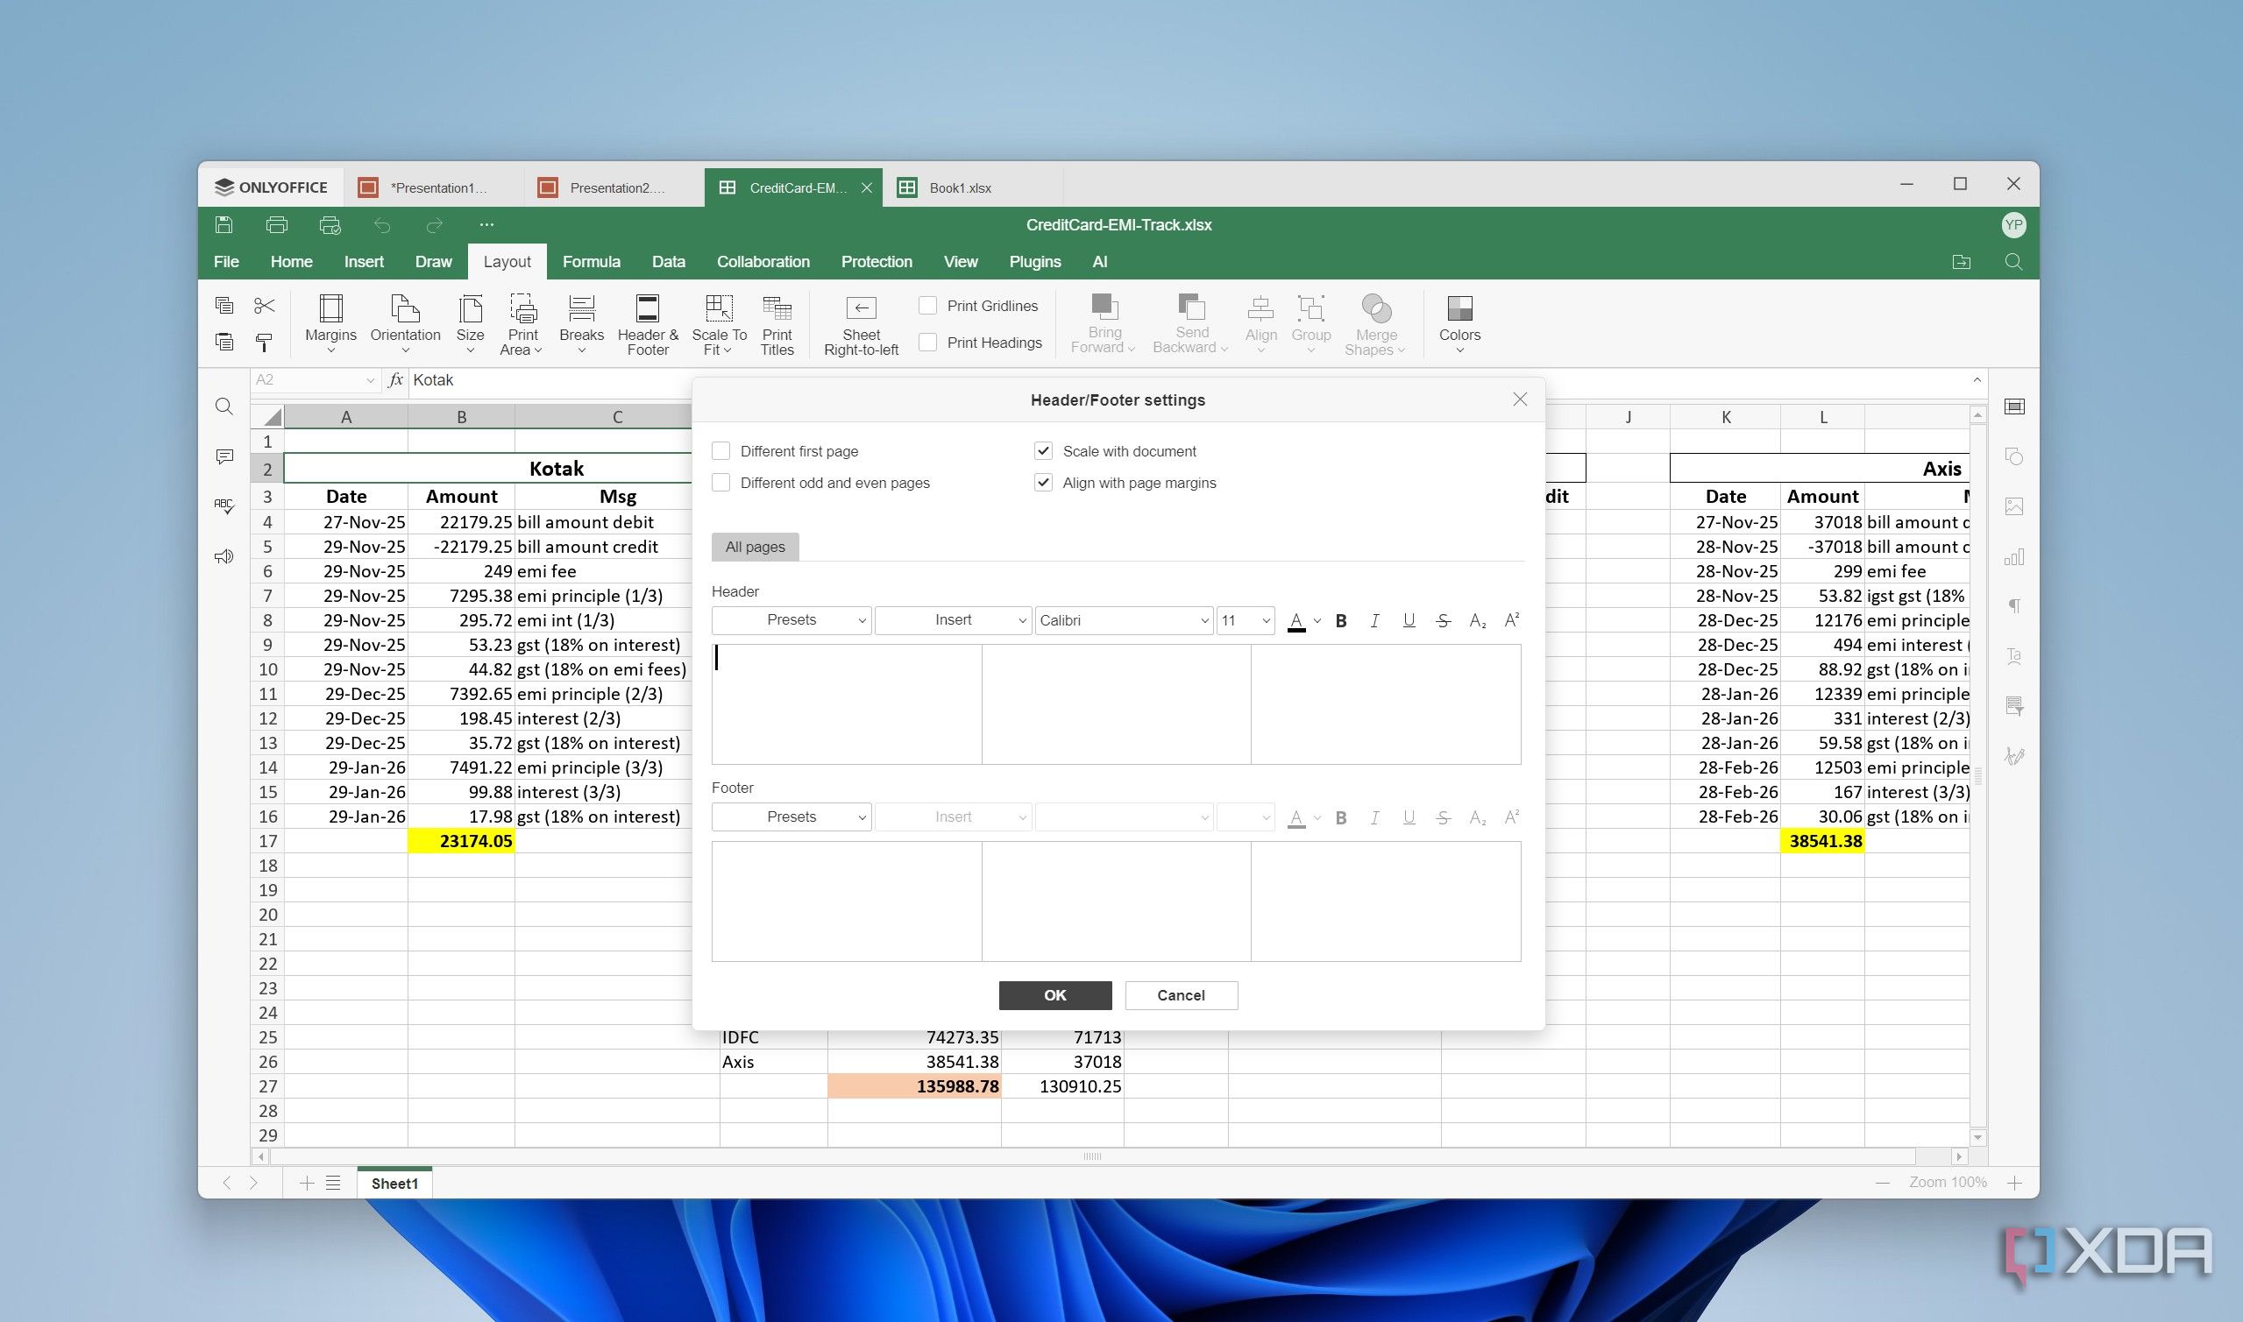Switch to the Home ribbon tab
This screenshot has width=2243, height=1322.
[291, 262]
